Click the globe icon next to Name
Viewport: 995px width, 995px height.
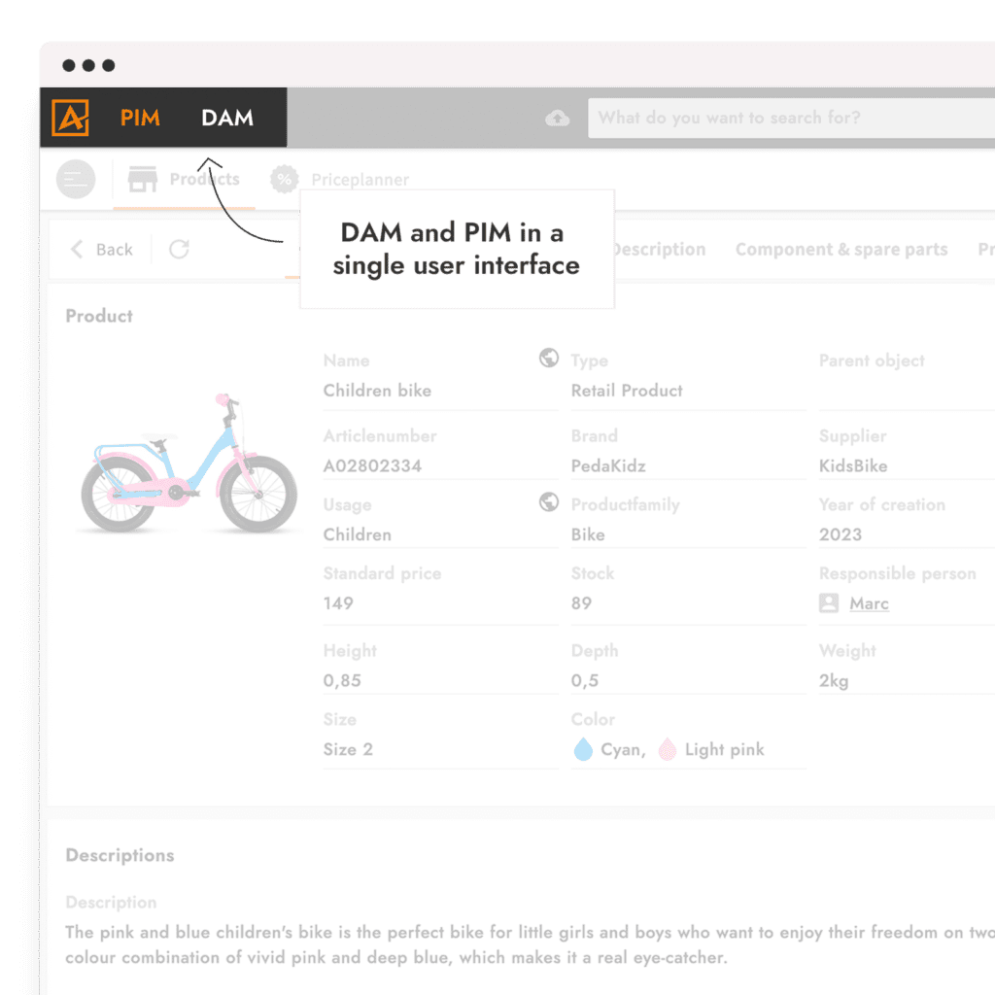pos(549,359)
